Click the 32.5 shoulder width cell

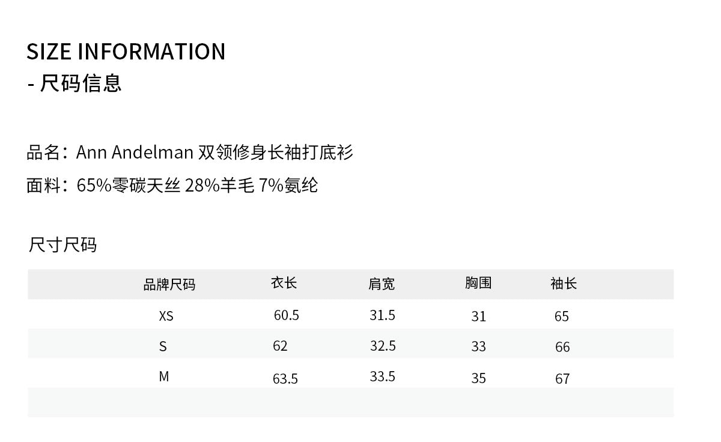383,346
